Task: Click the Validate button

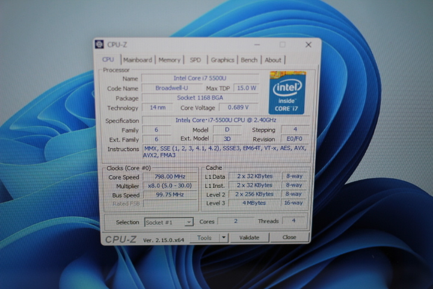Action: 250,238
